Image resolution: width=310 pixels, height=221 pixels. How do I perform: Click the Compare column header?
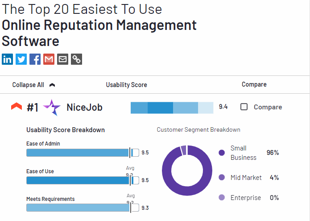point(254,84)
